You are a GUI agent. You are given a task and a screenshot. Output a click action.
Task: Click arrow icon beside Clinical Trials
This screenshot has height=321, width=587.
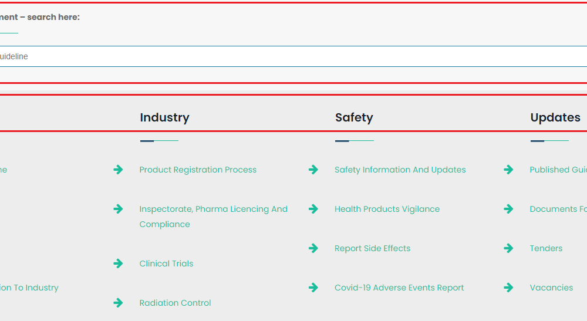tap(118, 263)
